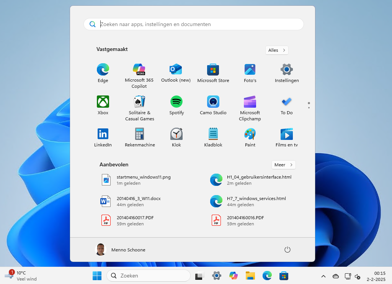Open the network status tray icon

[x=348, y=276]
